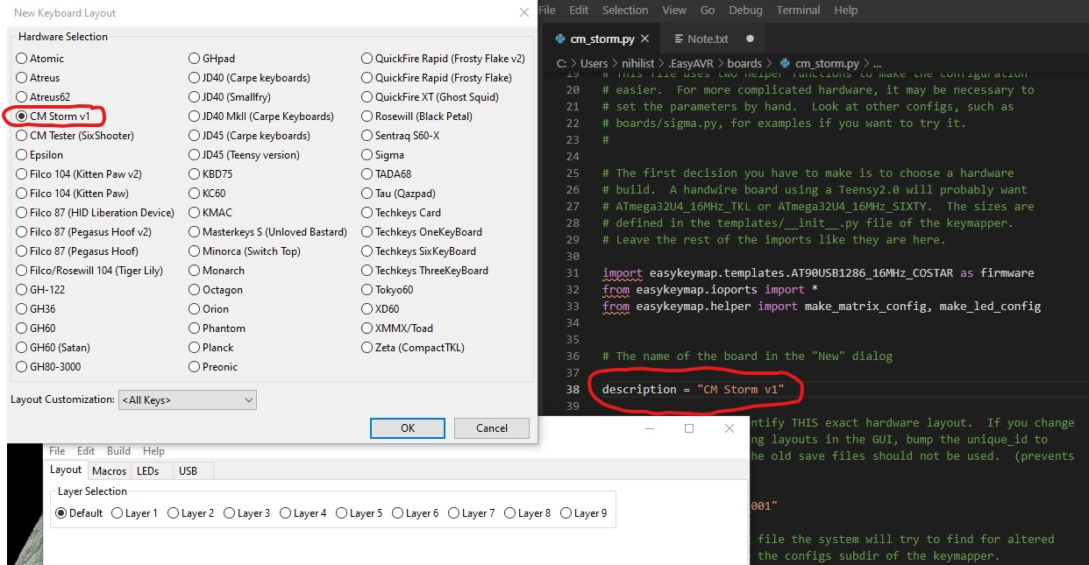Open File menu in keymapper window
Viewport: 1089px width, 565px height.
pyautogui.click(x=57, y=451)
